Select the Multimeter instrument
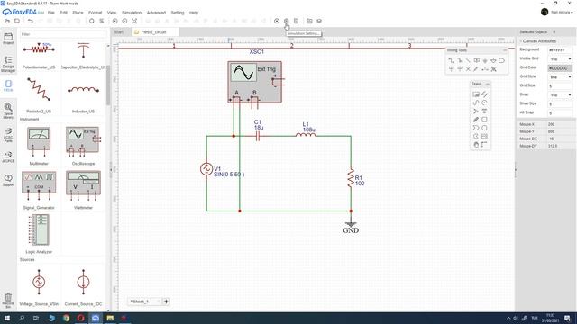The height and width of the screenshot is (324, 577). point(39,146)
